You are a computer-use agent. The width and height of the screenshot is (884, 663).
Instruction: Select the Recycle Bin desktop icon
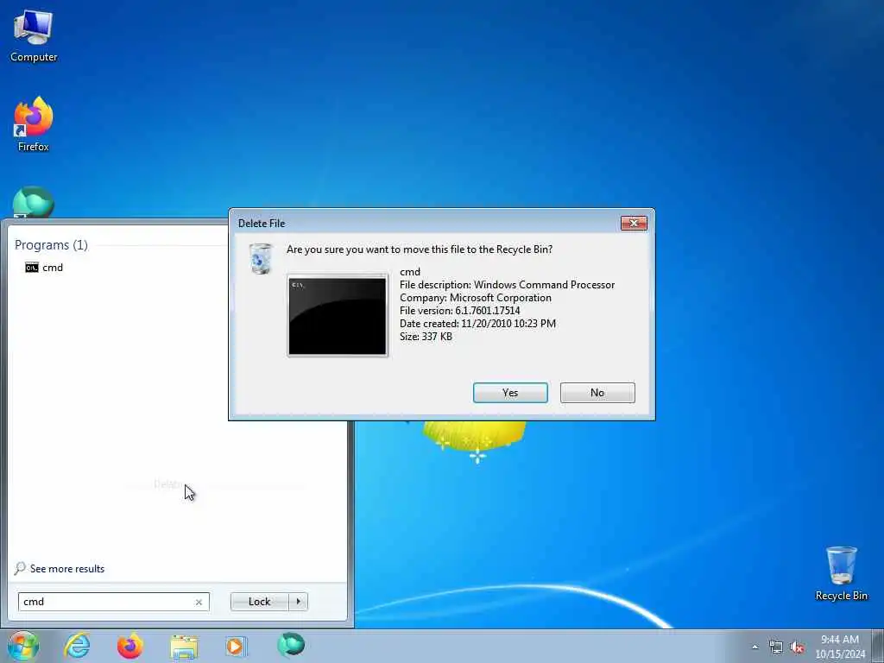tap(841, 573)
